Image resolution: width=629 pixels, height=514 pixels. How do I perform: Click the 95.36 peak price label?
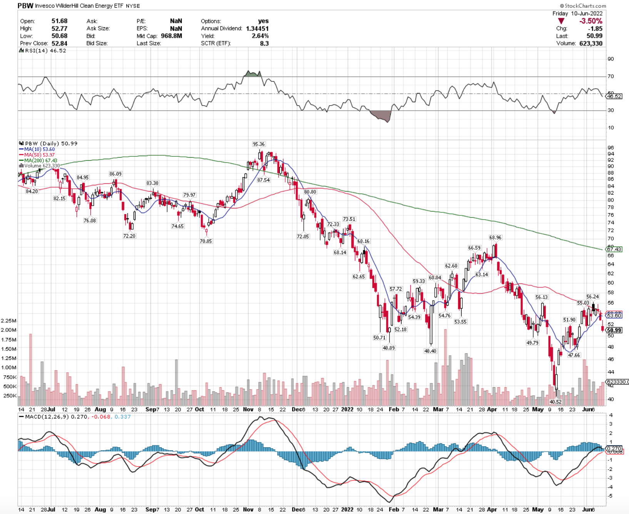pyautogui.click(x=259, y=144)
